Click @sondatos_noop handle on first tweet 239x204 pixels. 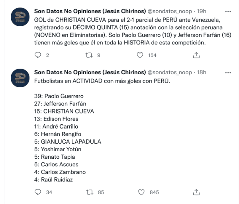(x=169, y=11)
